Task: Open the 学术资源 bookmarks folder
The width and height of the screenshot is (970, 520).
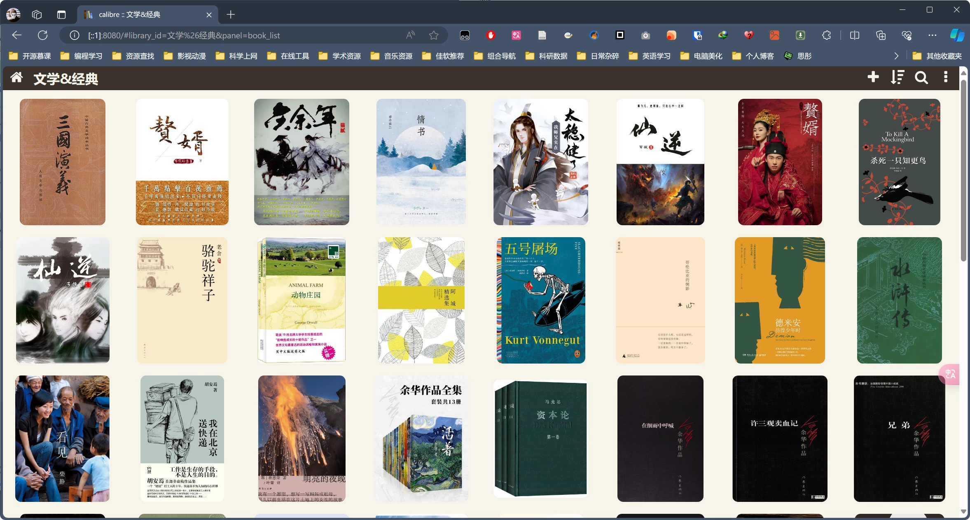Action: pos(340,56)
